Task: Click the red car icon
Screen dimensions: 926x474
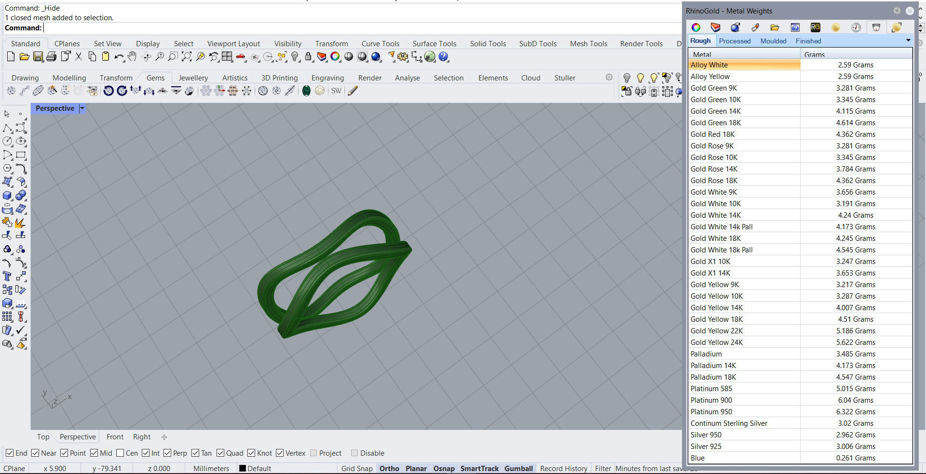Action: [x=240, y=57]
